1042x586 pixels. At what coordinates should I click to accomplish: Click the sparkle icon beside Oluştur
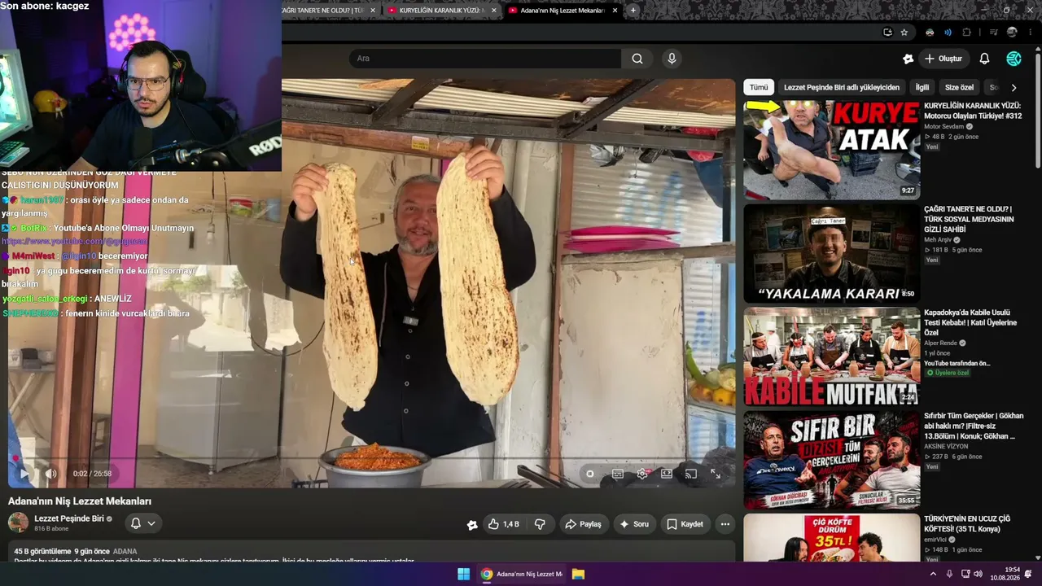click(908, 59)
